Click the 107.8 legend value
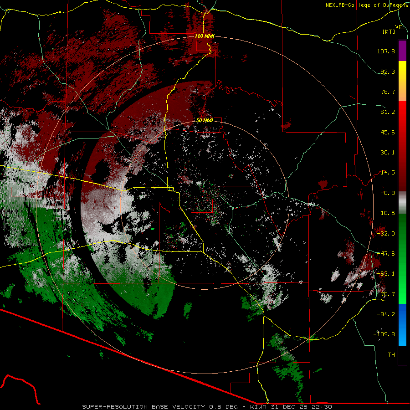 click(386, 51)
